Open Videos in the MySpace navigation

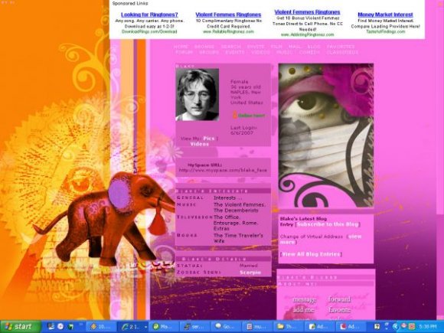point(260,52)
